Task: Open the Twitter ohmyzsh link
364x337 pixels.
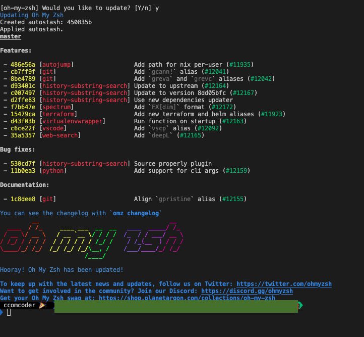Action: [x=284, y=284]
